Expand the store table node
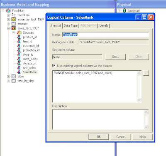The image size is (166, 156). (x=8, y=77)
